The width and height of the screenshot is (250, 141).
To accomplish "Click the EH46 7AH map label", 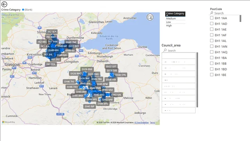I will click(x=72, y=87).
